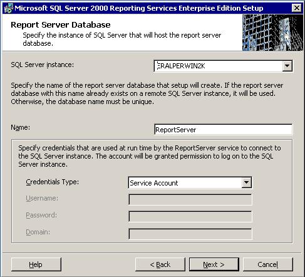Click the 'Report Server Database' heading

(x=61, y=25)
